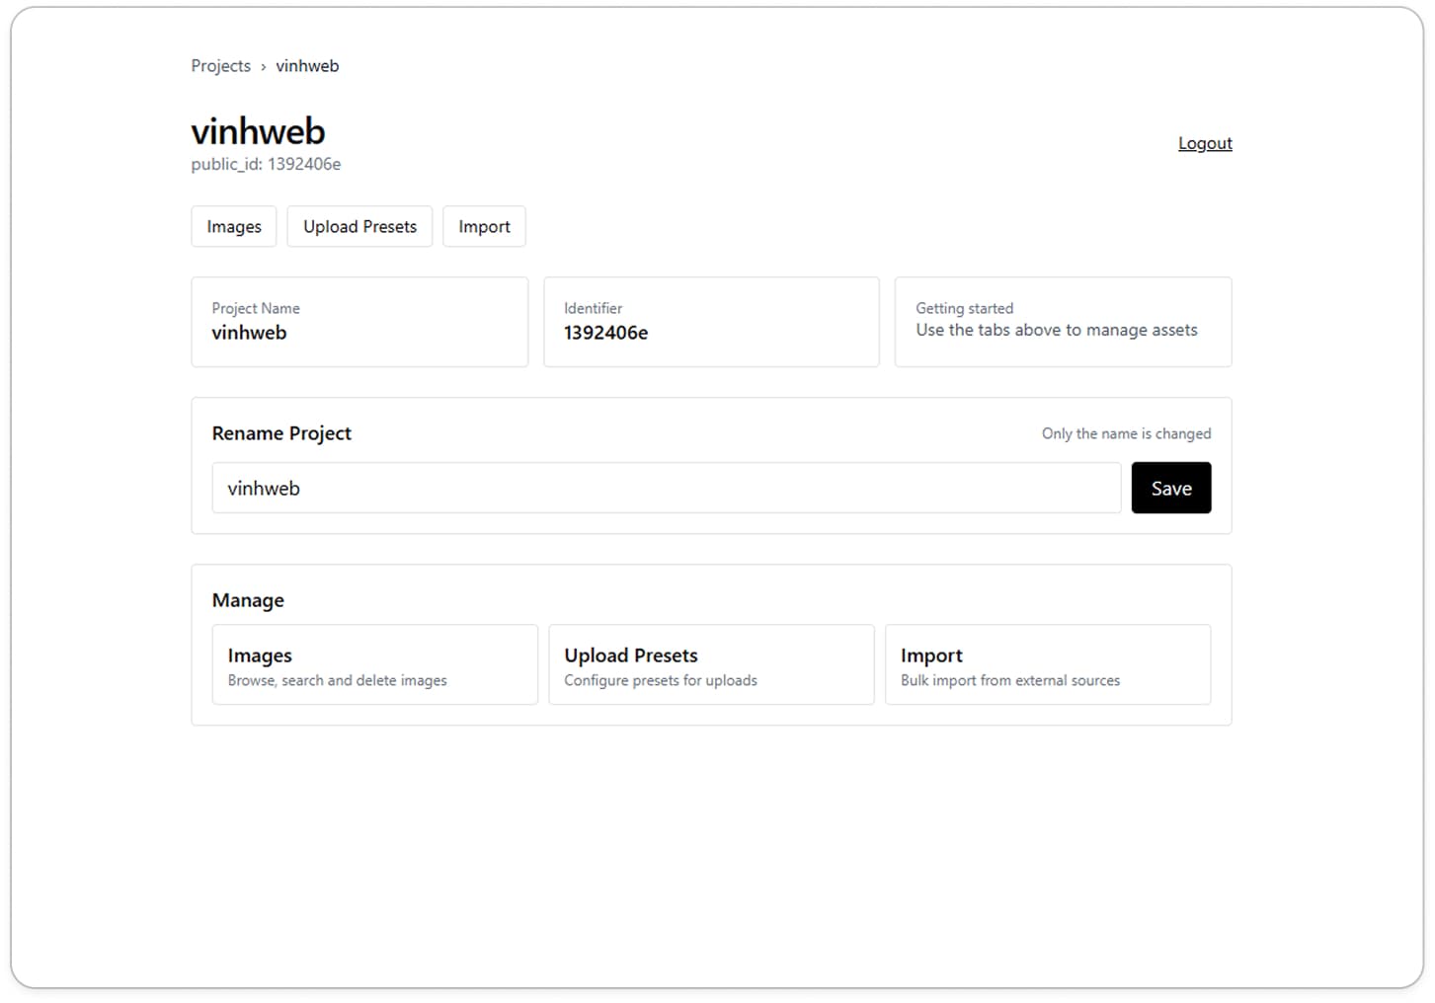Select the Project Name card showing vinhweb

(359, 322)
